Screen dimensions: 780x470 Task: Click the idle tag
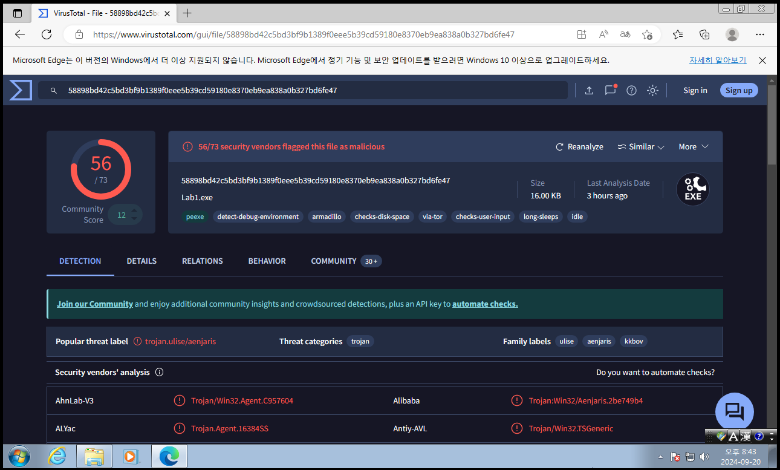pyautogui.click(x=577, y=217)
